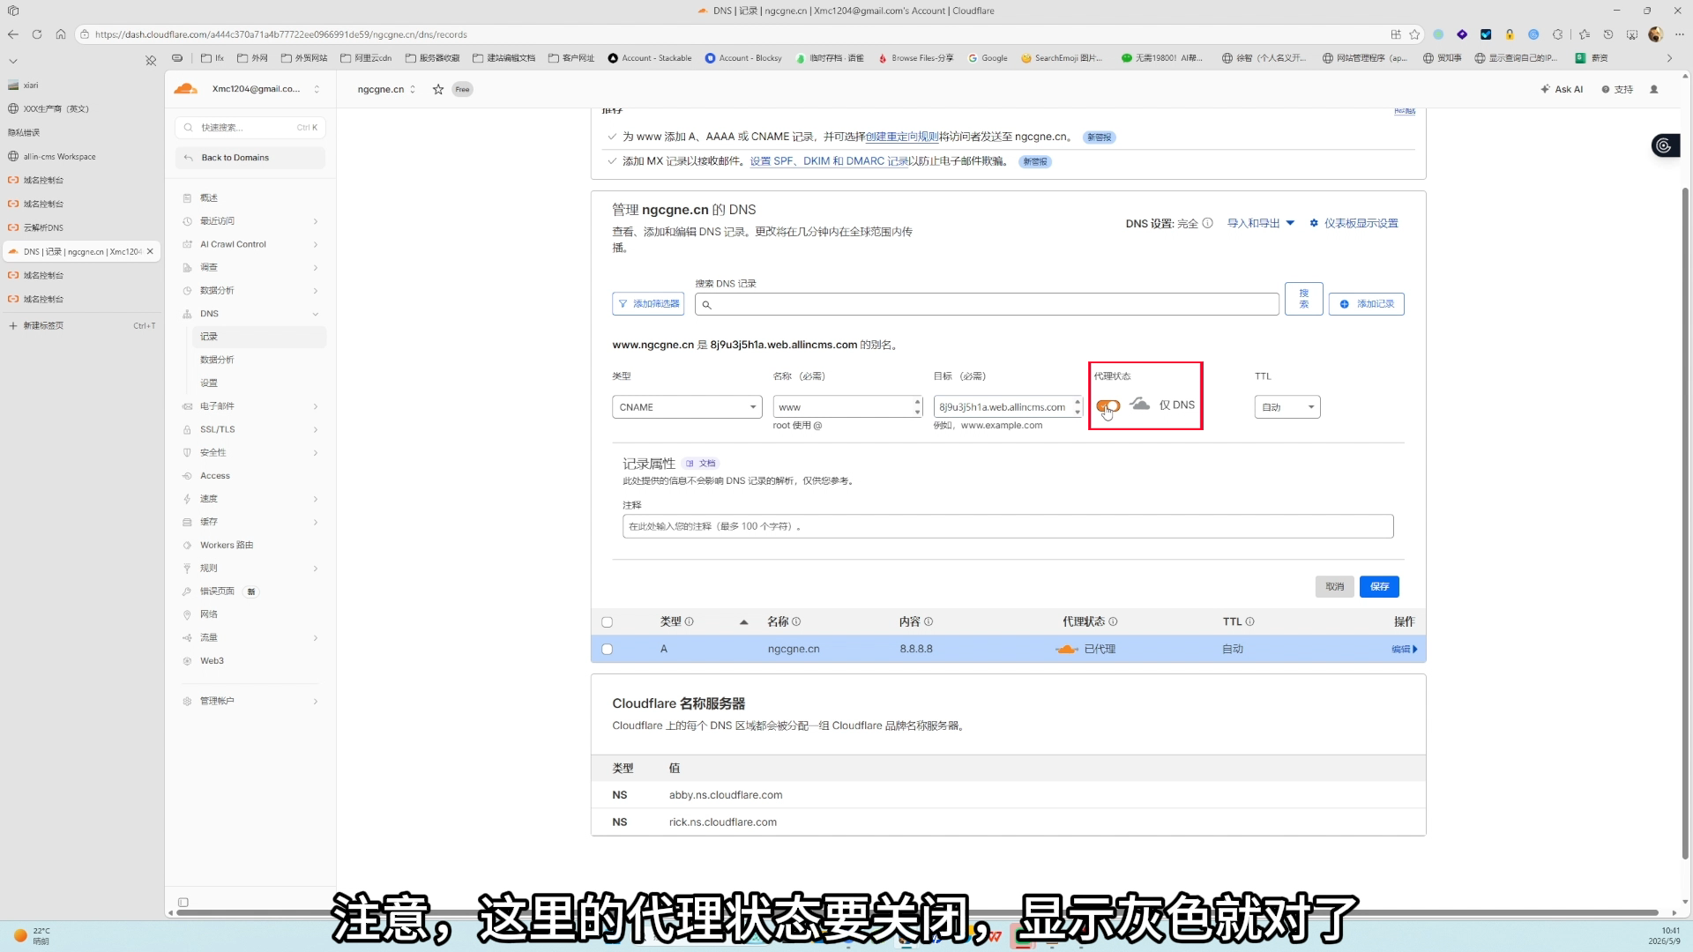This screenshot has height=952, width=1693.
Task: Click the 名称 www name field
Action: tap(848, 406)
